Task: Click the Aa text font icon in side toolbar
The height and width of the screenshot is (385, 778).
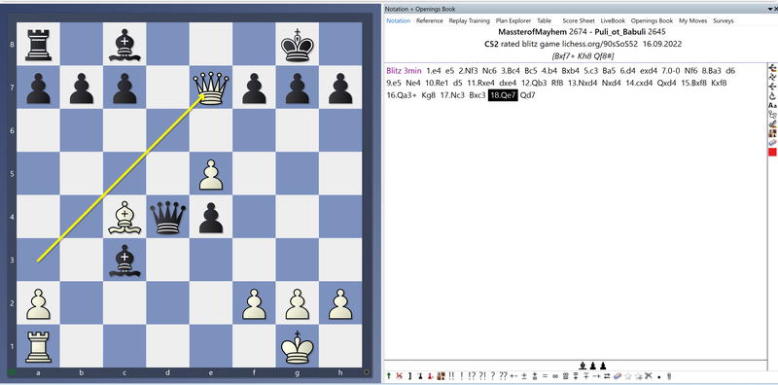Action: click(772, 105)
